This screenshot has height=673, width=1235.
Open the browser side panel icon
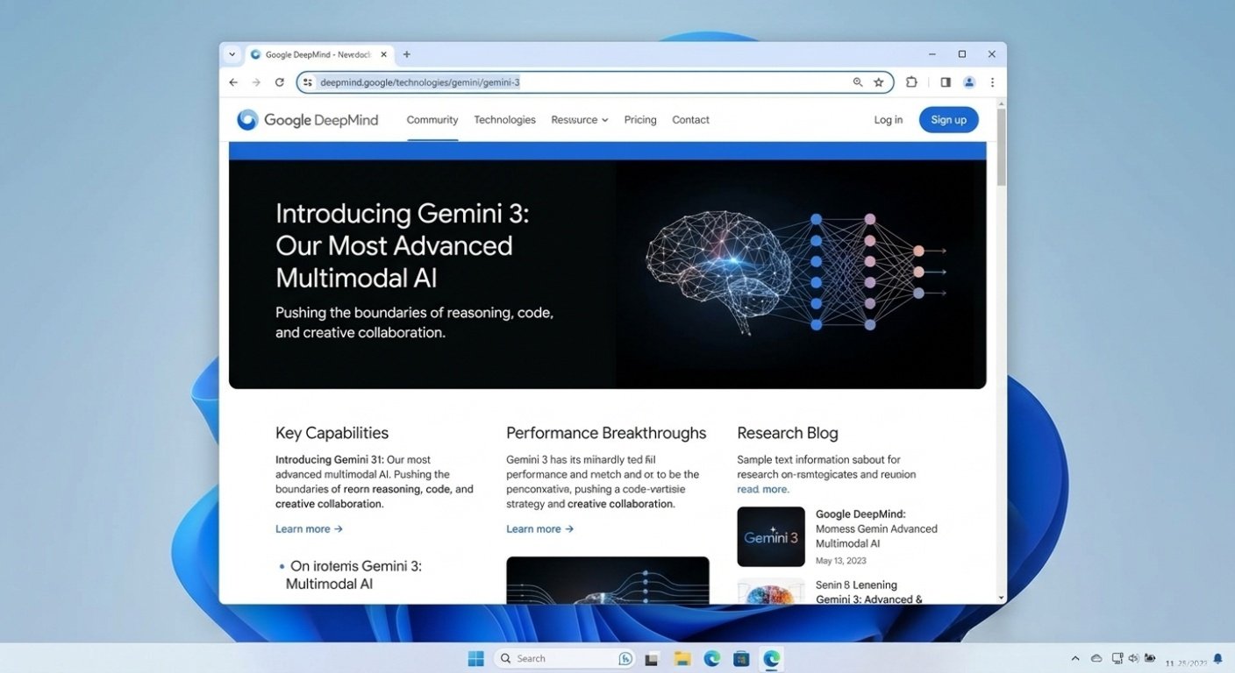click(945, 81)
